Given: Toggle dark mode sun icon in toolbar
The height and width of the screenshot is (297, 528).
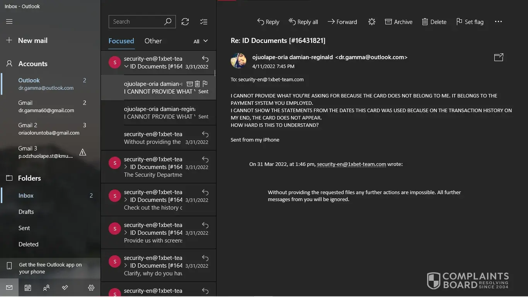Looking at the screenshot, I should click(x=372, y=22).
